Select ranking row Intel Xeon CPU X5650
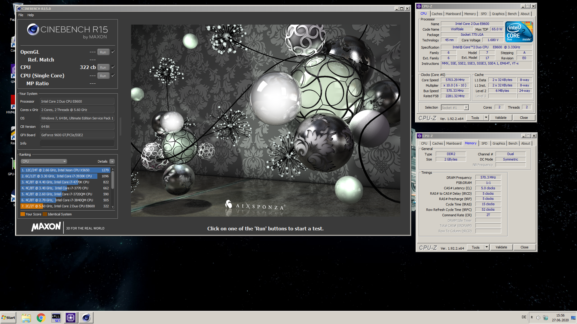This screenshot has width=577, height=324. pyautogui.click(x=65, y=170)
